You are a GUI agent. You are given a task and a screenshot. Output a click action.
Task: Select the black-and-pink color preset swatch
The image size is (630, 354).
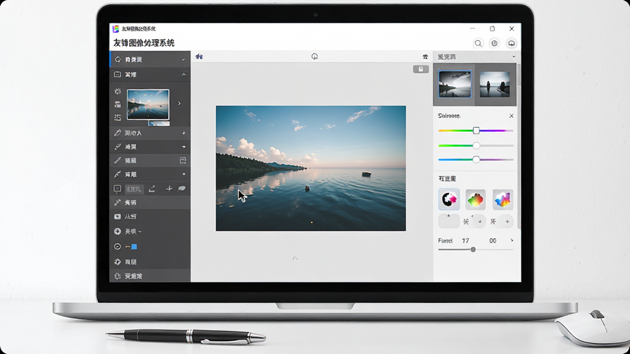449,199
